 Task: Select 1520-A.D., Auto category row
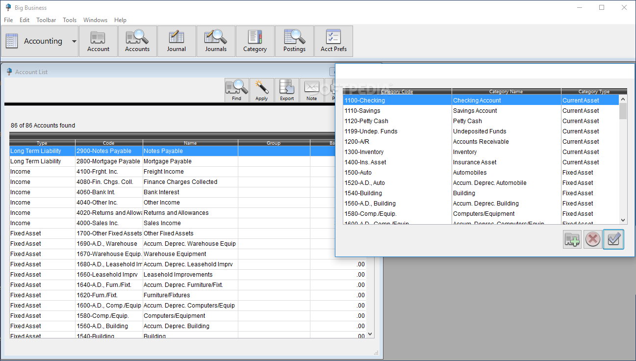[x=481, y=183]
